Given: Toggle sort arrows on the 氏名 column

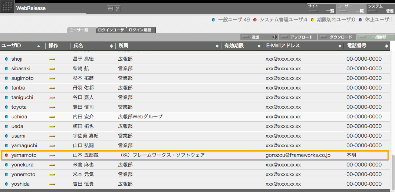Looking at the screenshot, I should tap(111, 46).
